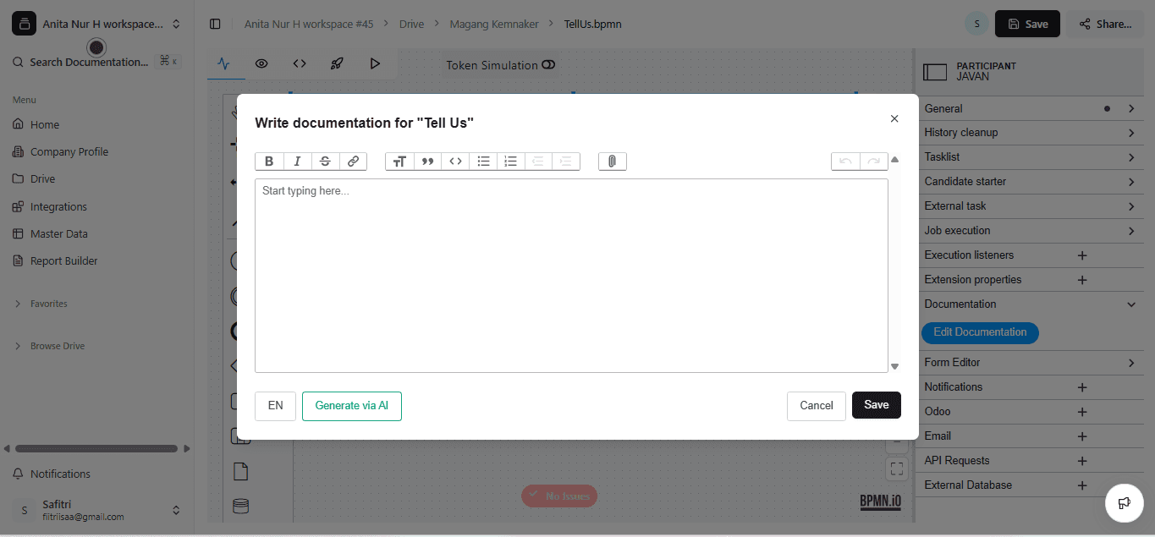Run the process with the play icon
1155x537 pixels.
(376, 63)
